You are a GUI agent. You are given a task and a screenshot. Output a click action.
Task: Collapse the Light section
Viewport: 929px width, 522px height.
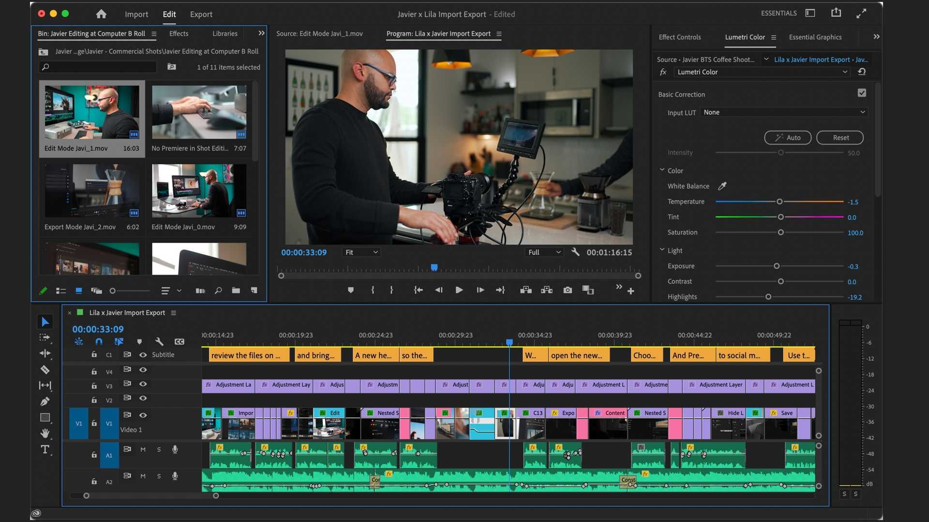[662, 250]
